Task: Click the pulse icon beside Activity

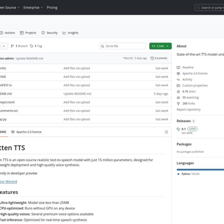Action: coord(178,80)
